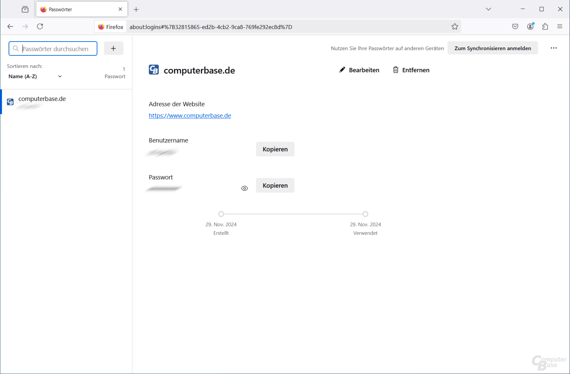Click the '29. Nov. 2024' Verwendet date
This screenshot has height=374, width=570.
[365, 224]
